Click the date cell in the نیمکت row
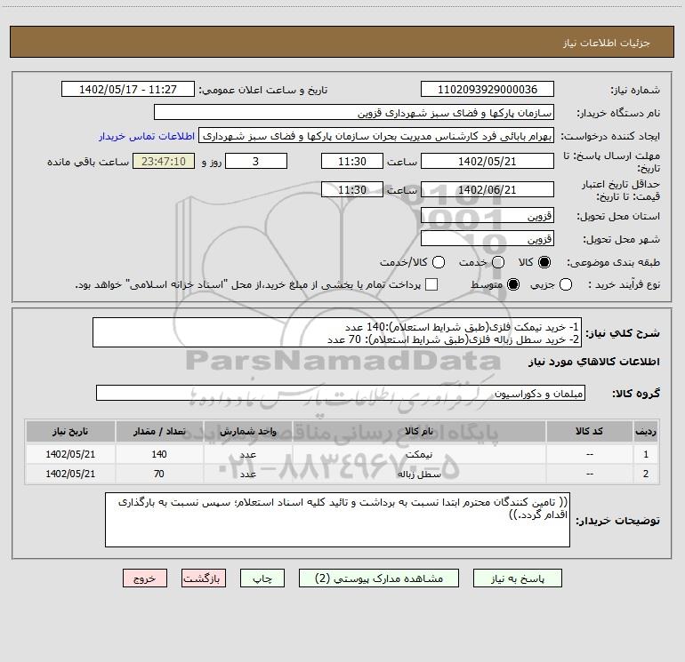 (x=70, y=454)
